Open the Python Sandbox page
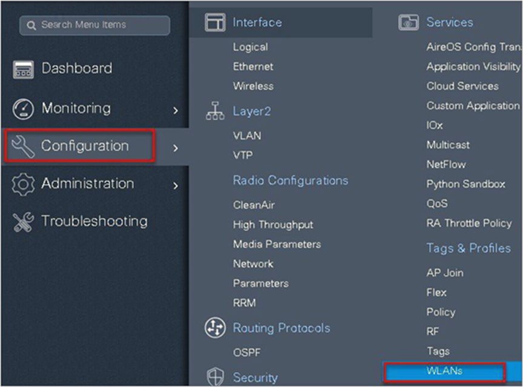 click(466, 184)
